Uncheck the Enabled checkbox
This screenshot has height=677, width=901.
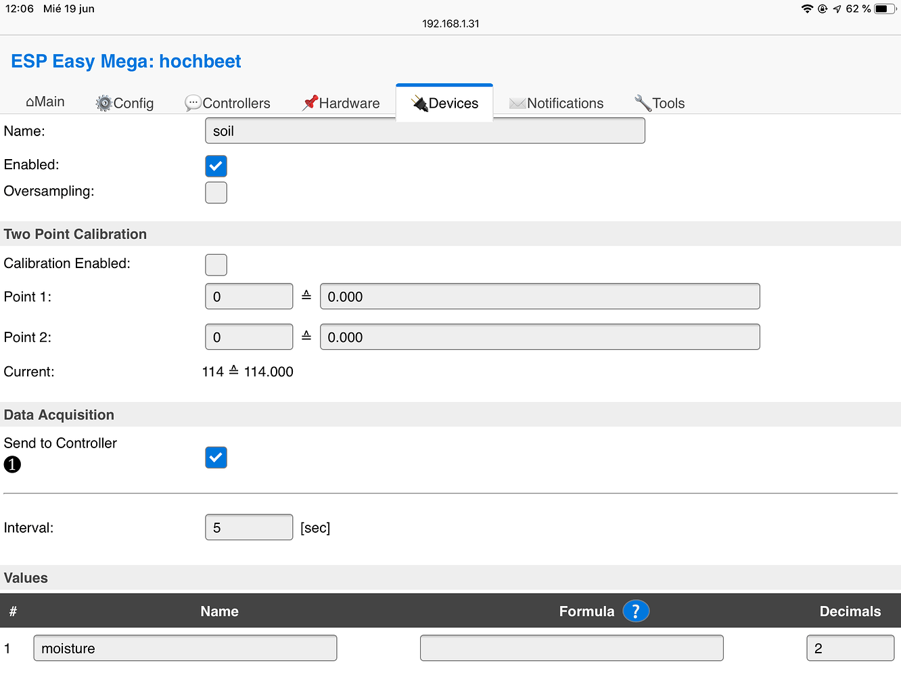(x=216, y=166)
